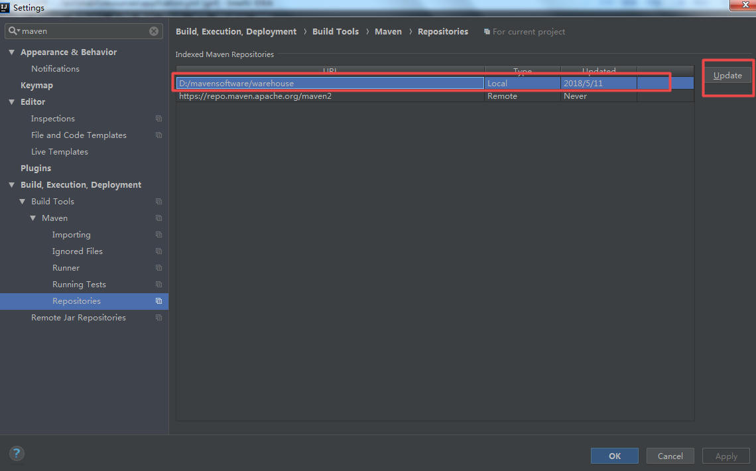Select Live Templates in sidebar

[59, 152]
